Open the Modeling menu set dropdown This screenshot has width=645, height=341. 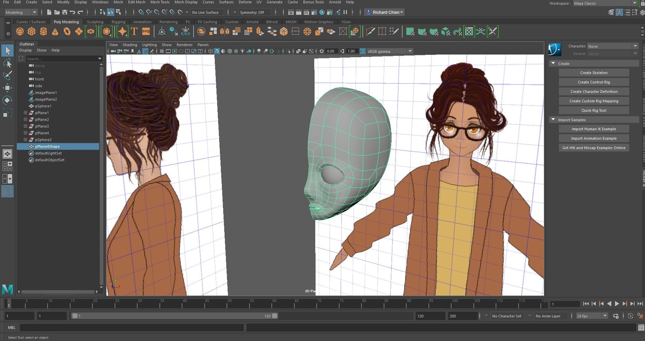21,12
